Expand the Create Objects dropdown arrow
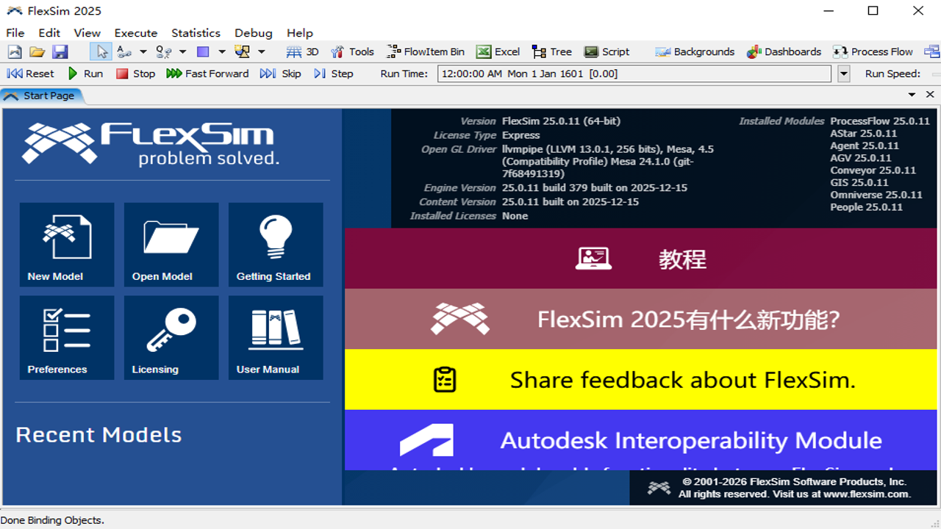The height and width of the screenshot is (529, 941). click(222, 52)
